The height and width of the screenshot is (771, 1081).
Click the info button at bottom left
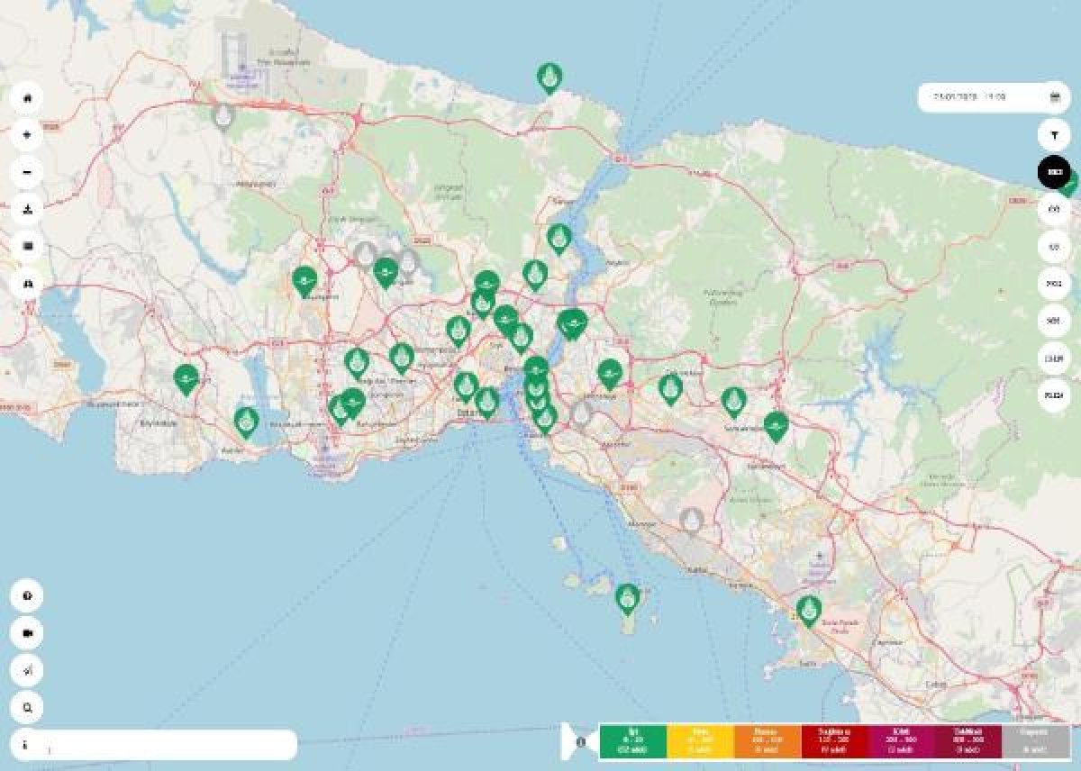coord(27,744)
